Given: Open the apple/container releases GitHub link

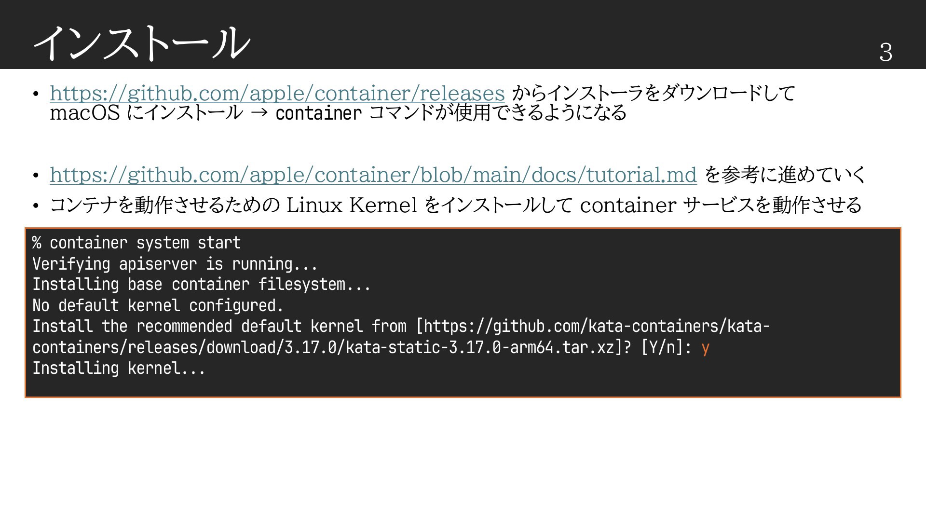Looking at the screenshot, I should (x=277, y=93).
